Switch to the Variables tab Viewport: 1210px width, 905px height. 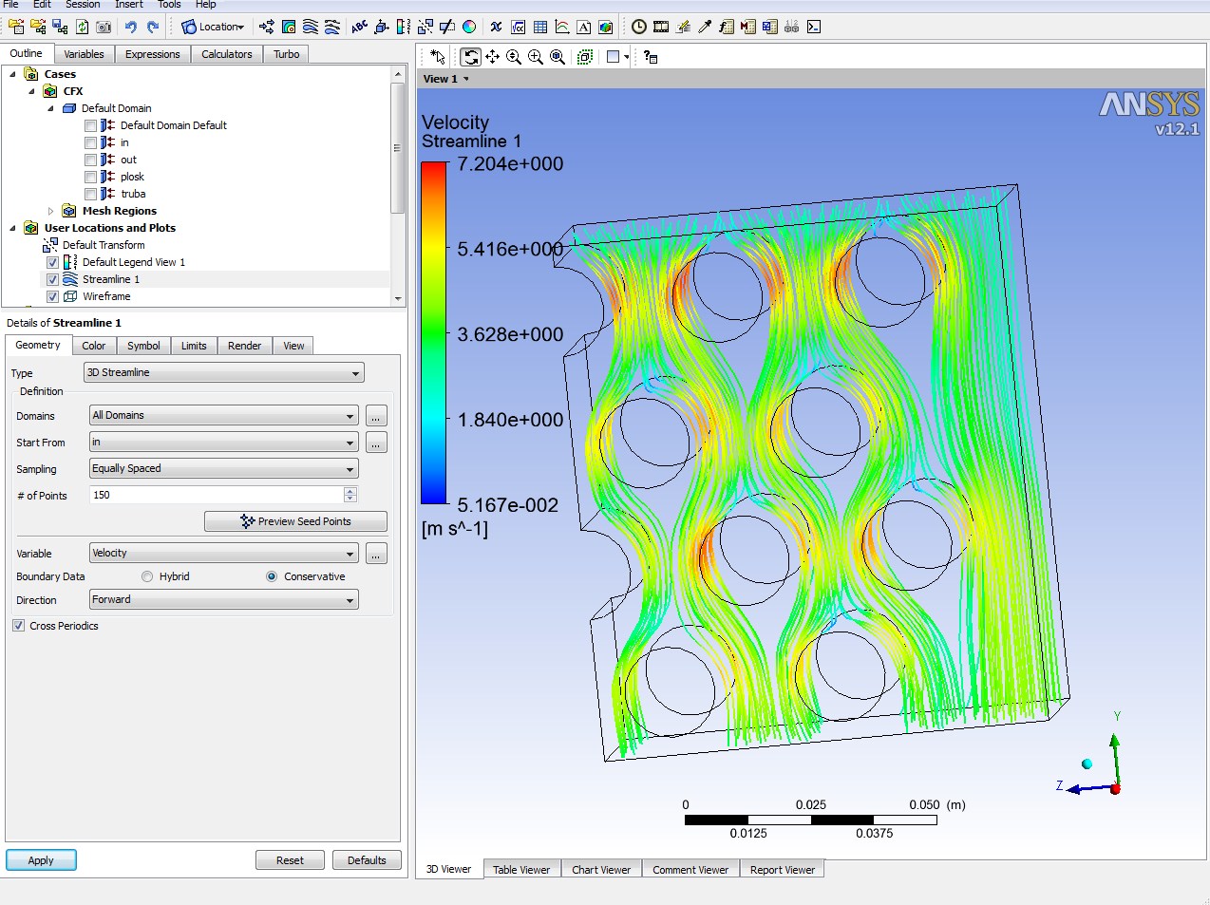84,54
